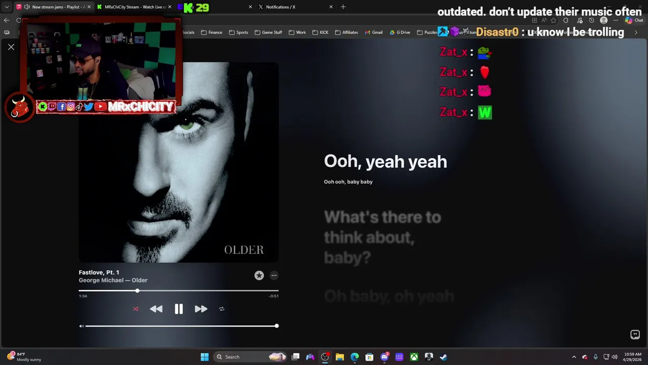Viewport: 648px width, 365px height.
Task: Open a new browser tab
Action: (343, 7)
